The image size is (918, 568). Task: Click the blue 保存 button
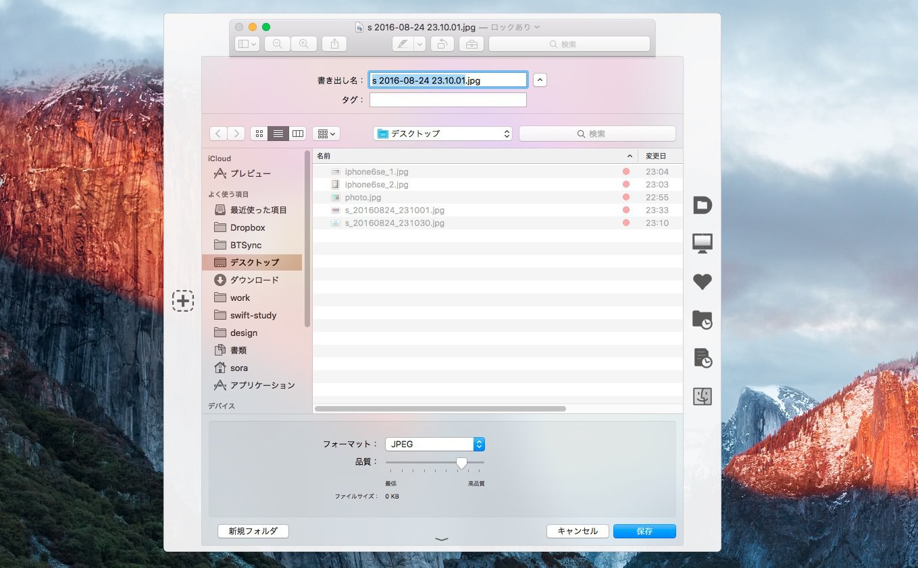coord(644,531)
